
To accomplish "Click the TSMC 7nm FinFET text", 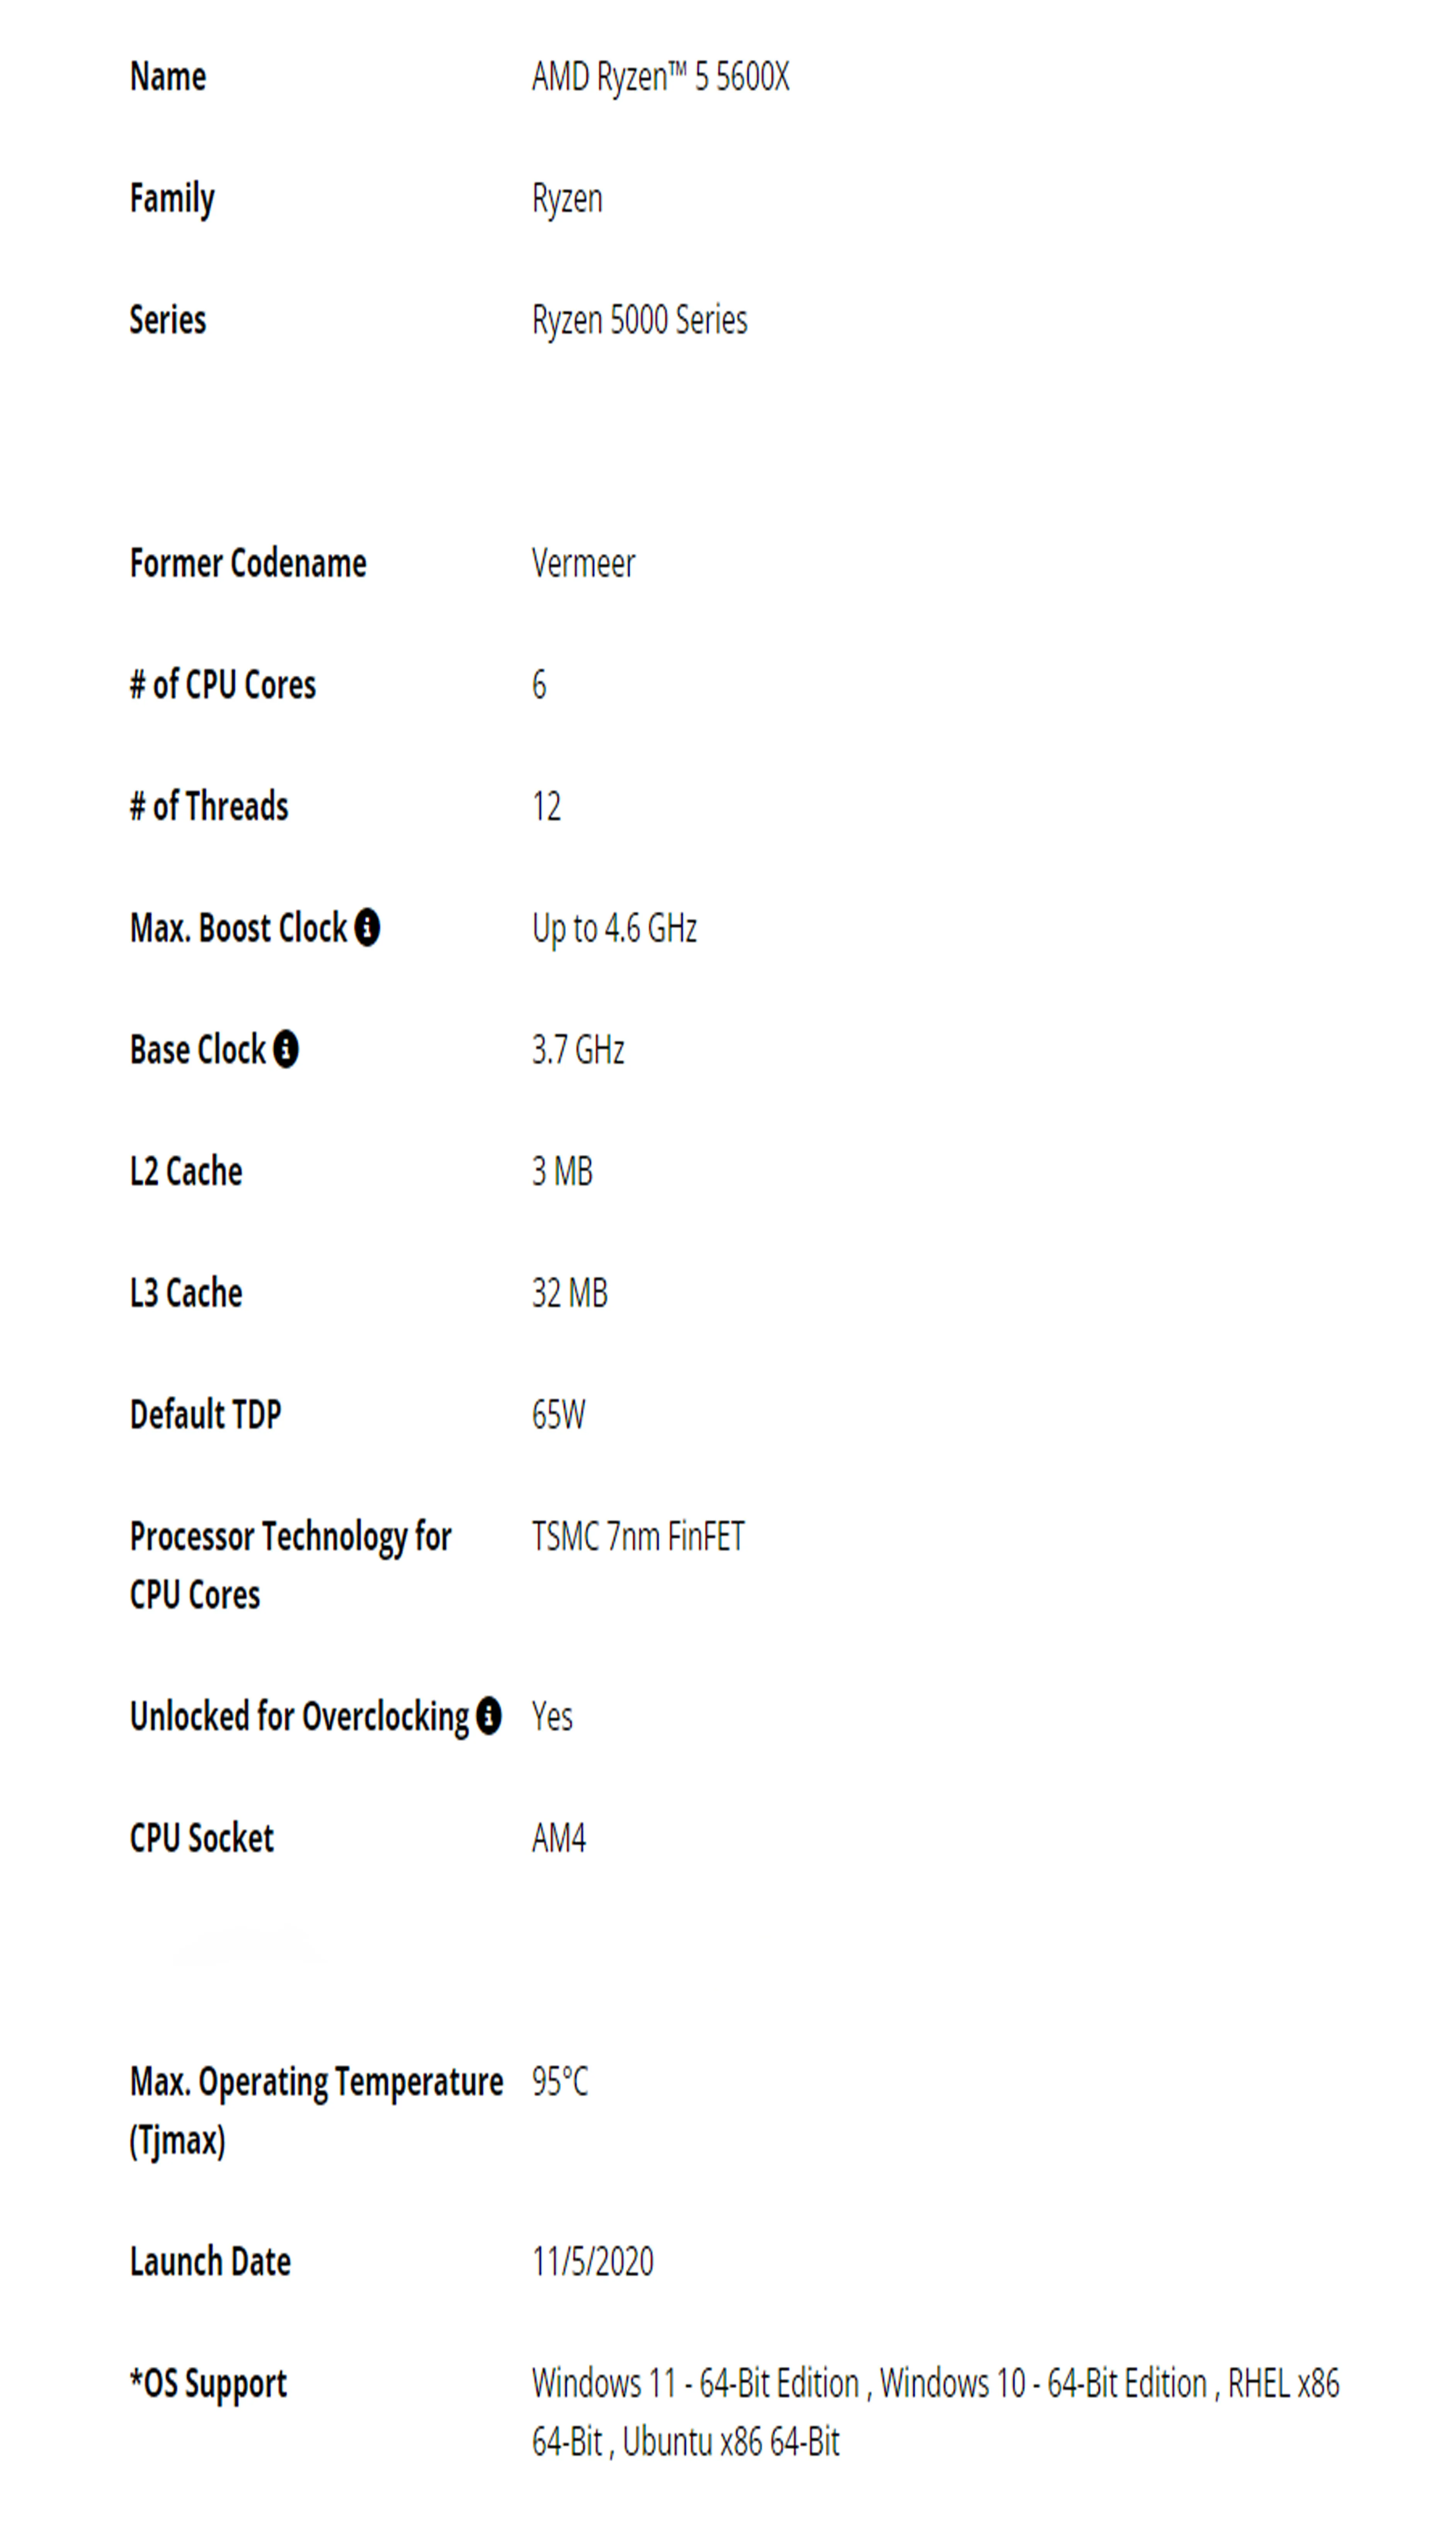I will tap(638, 1537).
